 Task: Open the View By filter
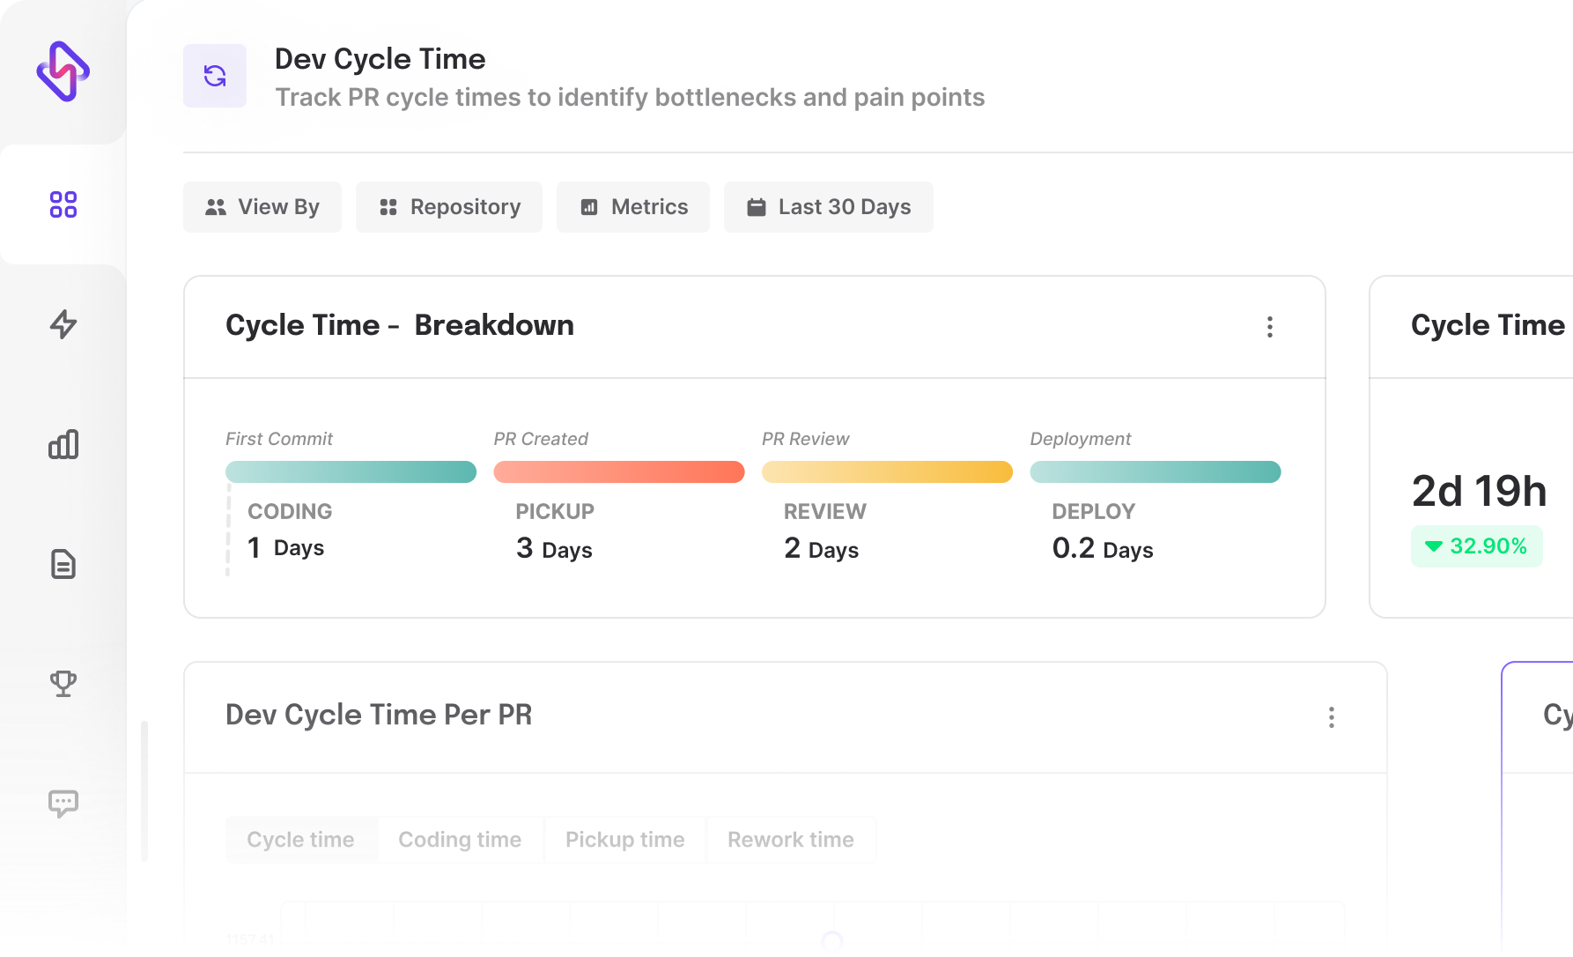pos(262,207)
